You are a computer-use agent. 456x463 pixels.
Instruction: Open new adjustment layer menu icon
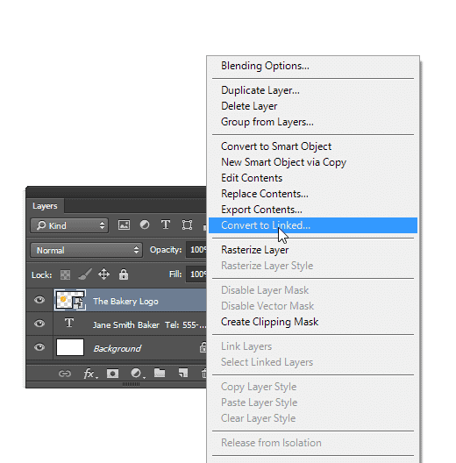point(137,374)
